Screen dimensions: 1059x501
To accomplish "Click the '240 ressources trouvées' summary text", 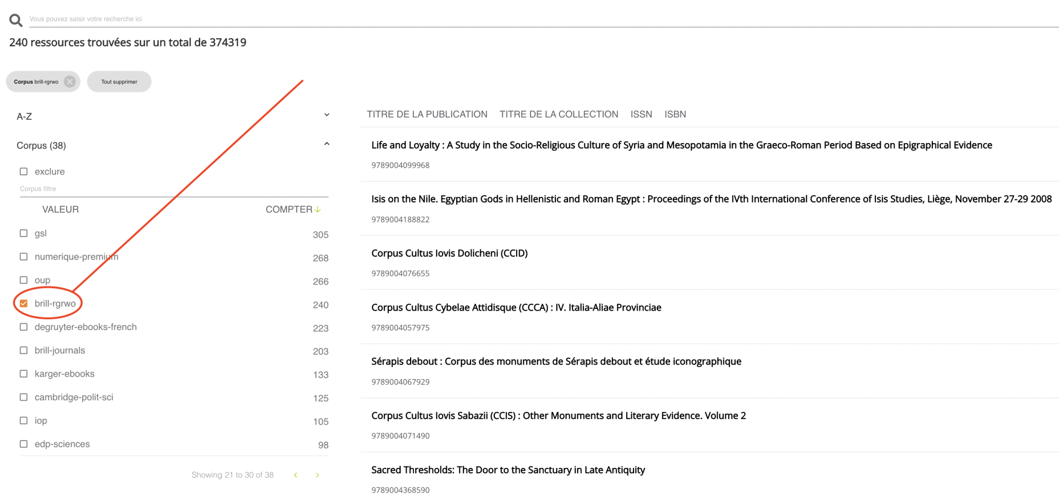I will (x=128, y=42).
